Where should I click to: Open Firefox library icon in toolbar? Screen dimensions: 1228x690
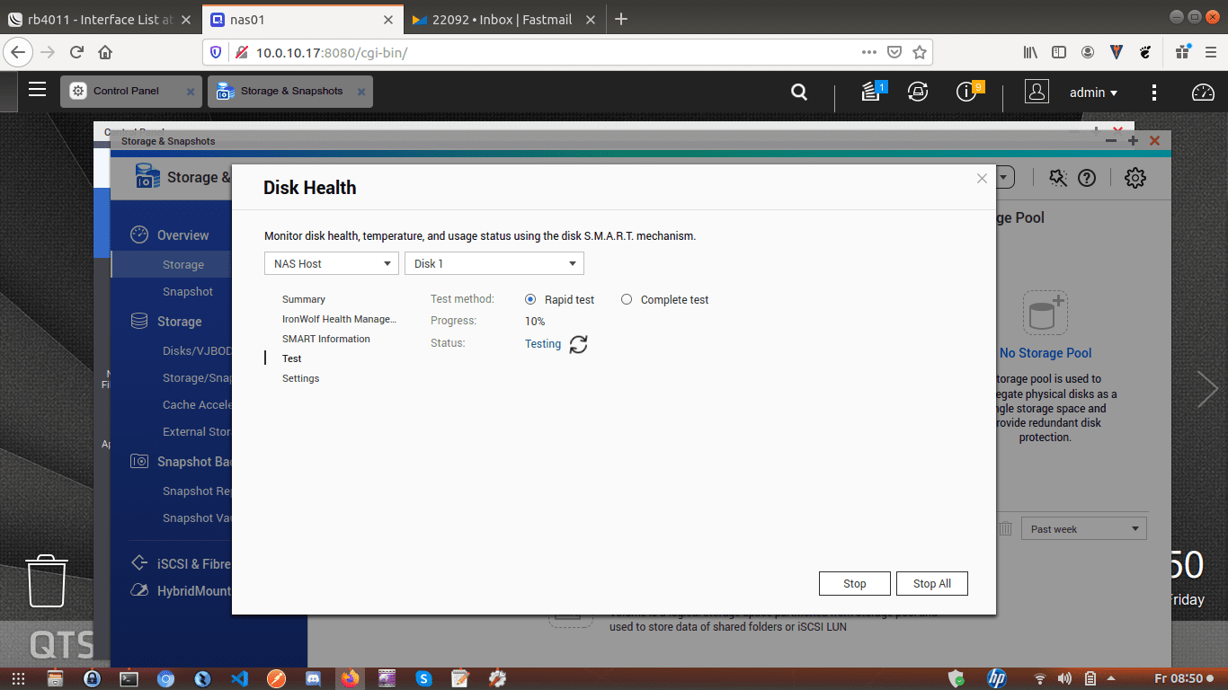pos(1030,52)
